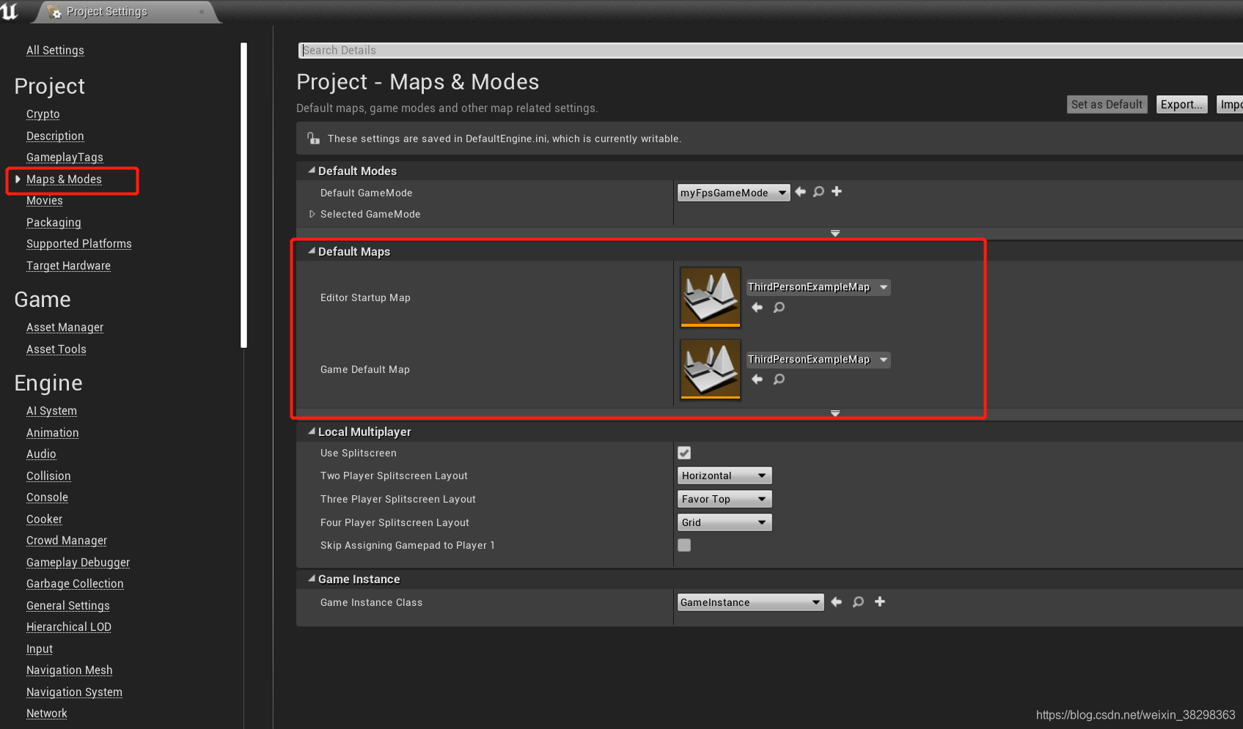The image size is (1243, 729).
Task: Create new GameMode with plus icon
Action: click(x=837, y=191)
